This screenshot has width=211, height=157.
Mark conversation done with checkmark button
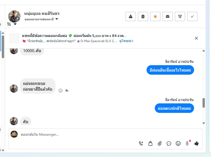pos(192,16)
